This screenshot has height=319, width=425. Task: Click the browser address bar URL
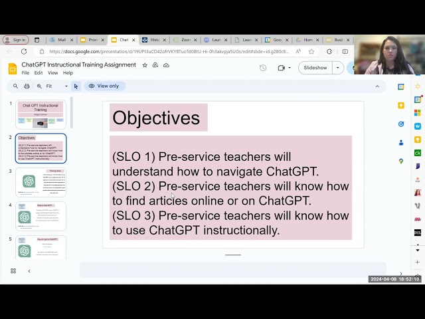169,52
